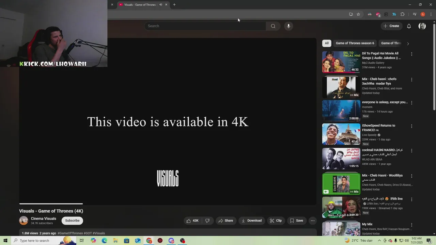Open the Cinema Visuals channel name
436x245 pixels.
pyautogui.click(x=44, y=219)
